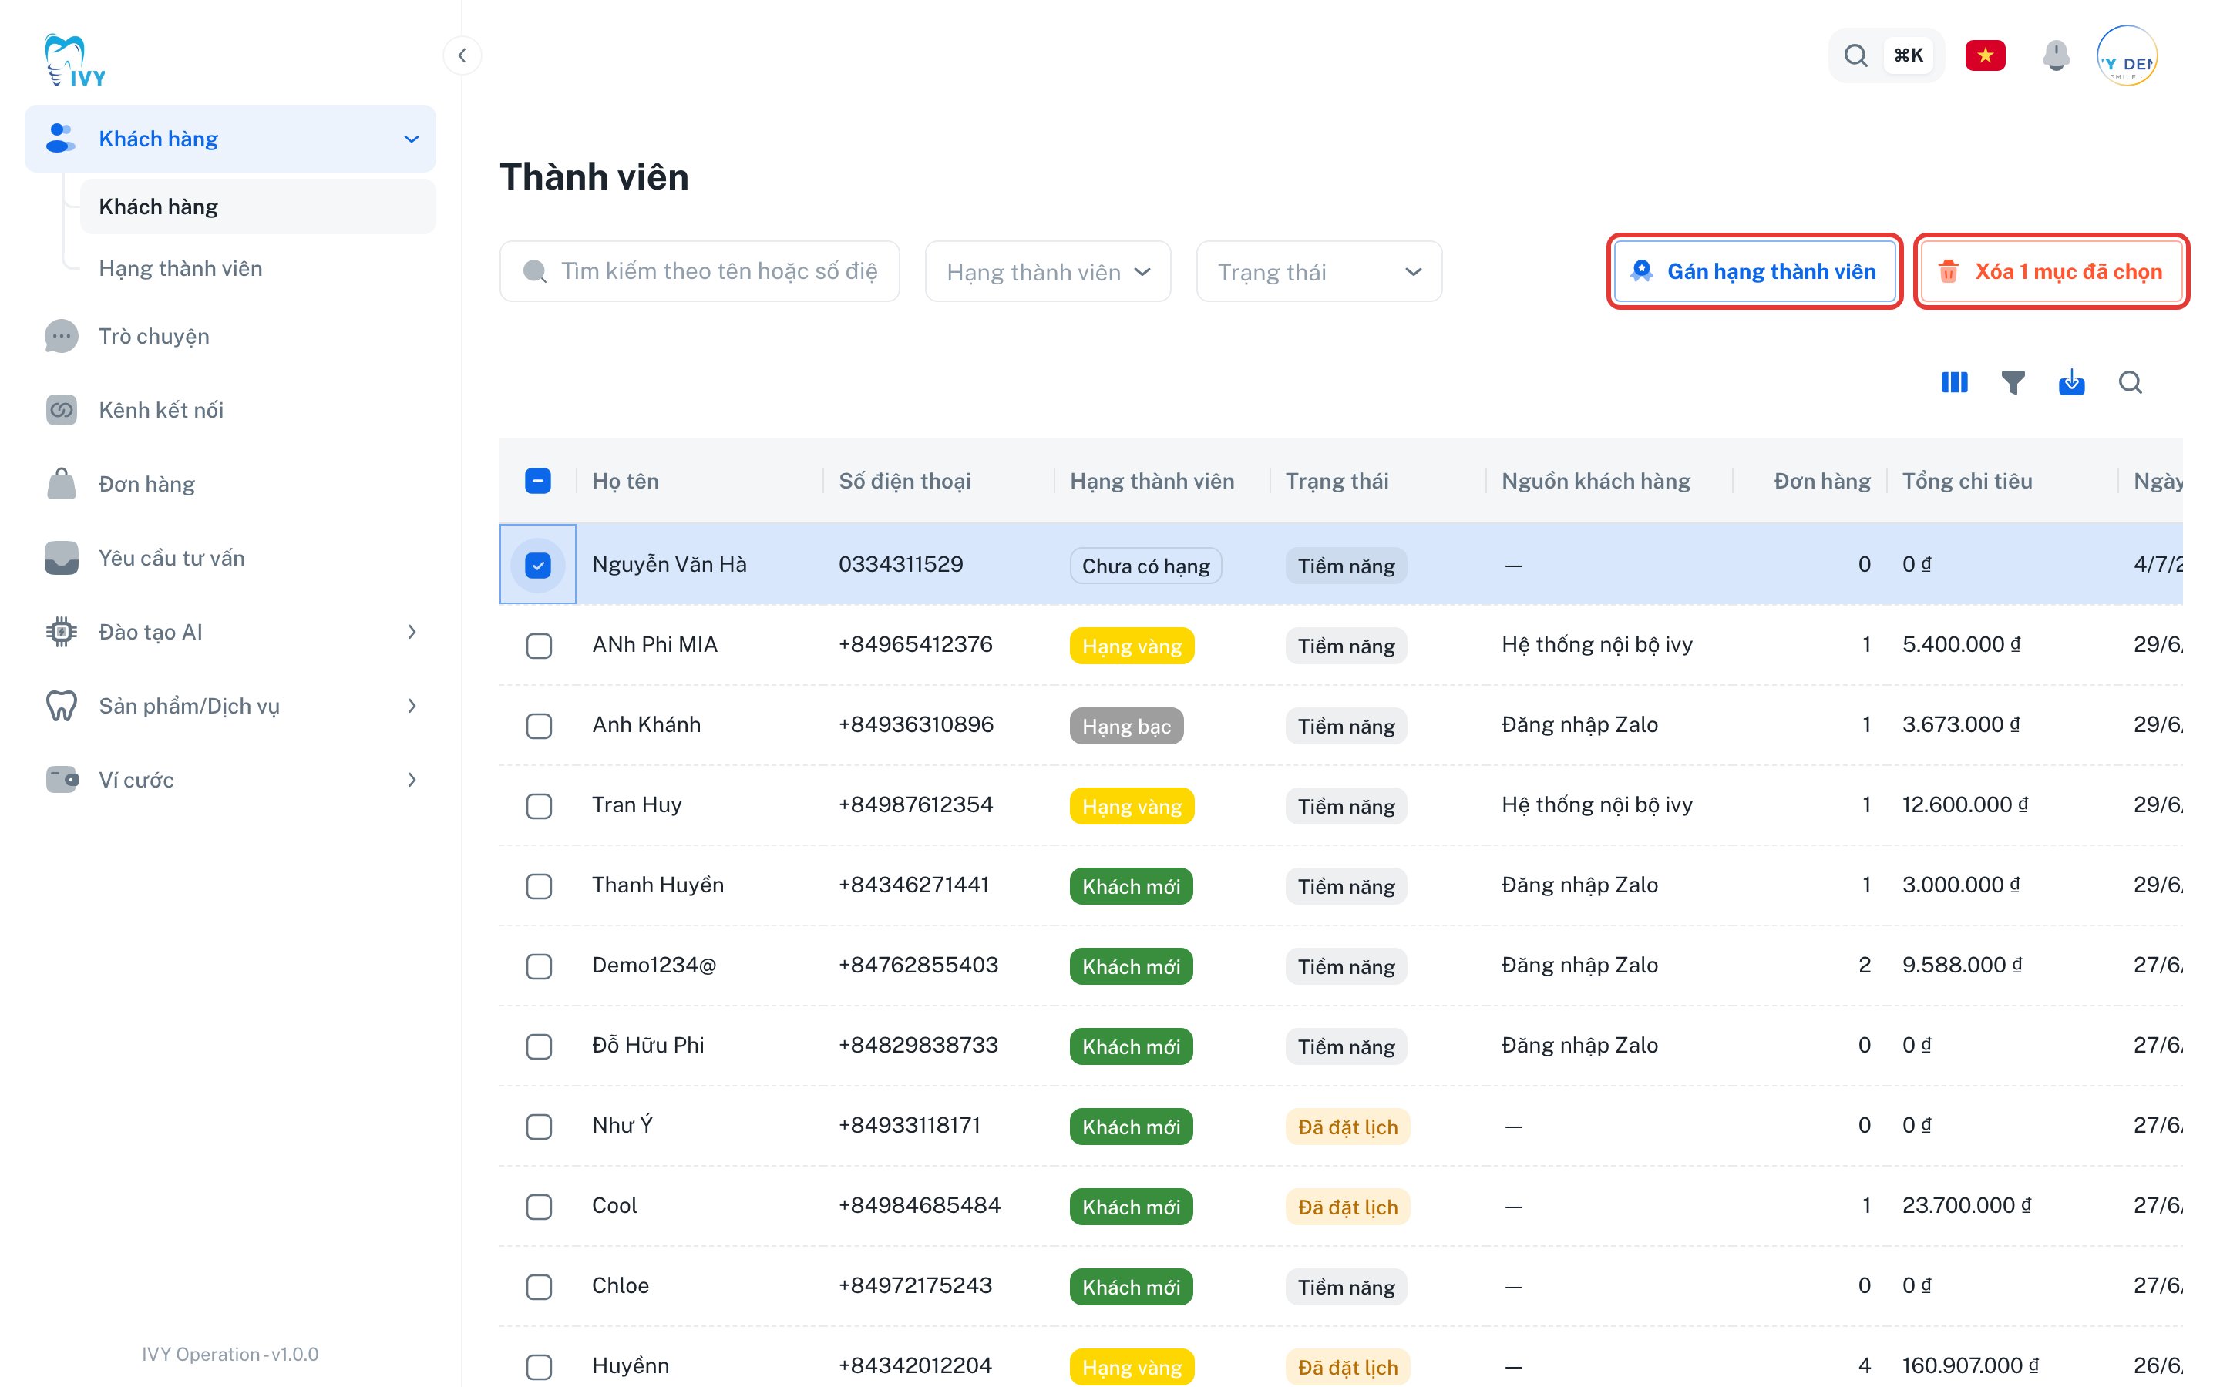Open Yêu cầu tư vấn inbox icon
This screenshot has height=1387, width=2220.
click(x=62, y=557)
